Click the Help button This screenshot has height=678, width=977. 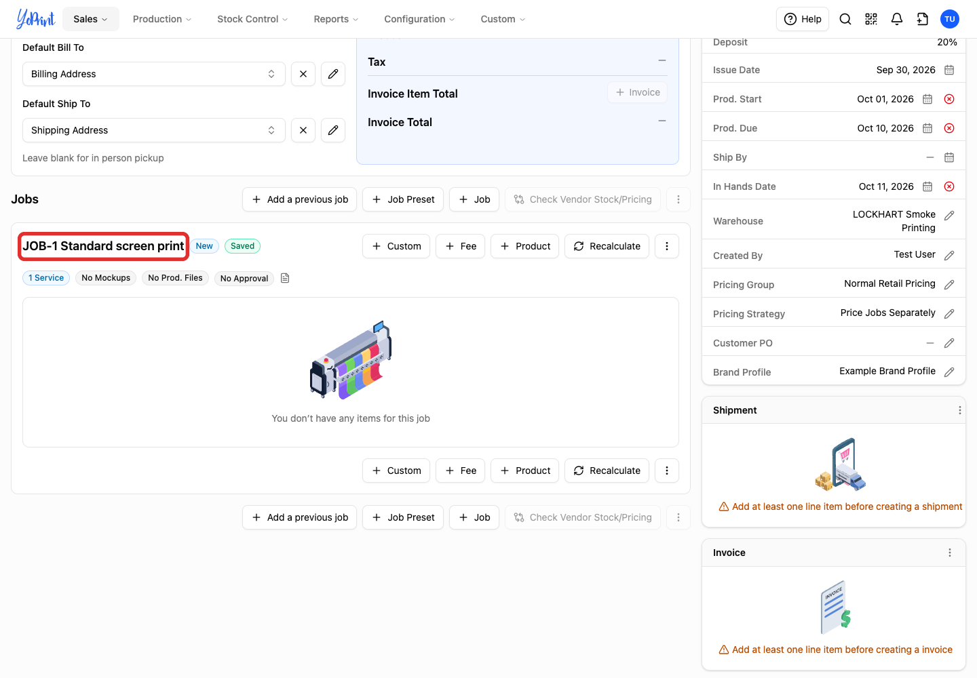(803, 19)
